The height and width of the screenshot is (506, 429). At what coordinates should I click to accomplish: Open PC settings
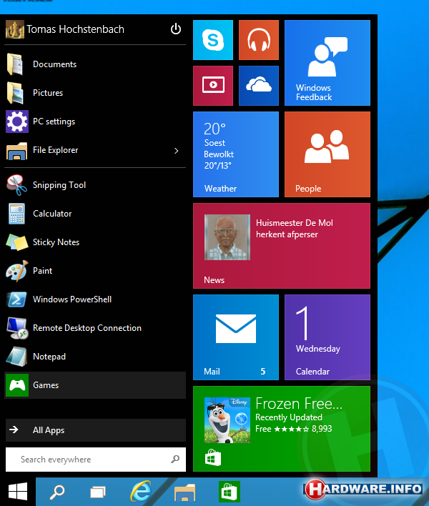point(95,121)
